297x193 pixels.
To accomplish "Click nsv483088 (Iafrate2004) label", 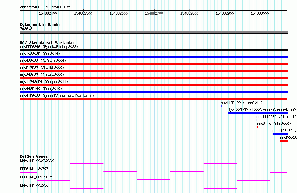I will click(x=43, y=61).
